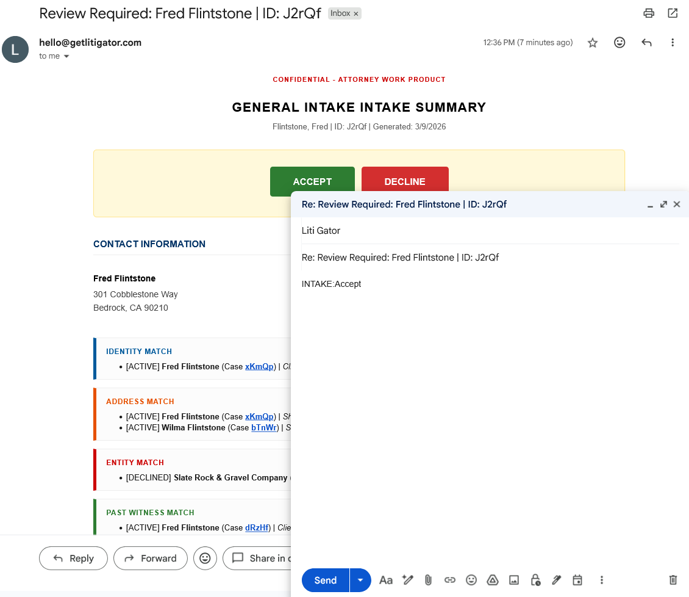The height and width of the screenshot is (597, 689).
Task: Set up a meeting via calendar icon
Action: click(x=577, y=580)
